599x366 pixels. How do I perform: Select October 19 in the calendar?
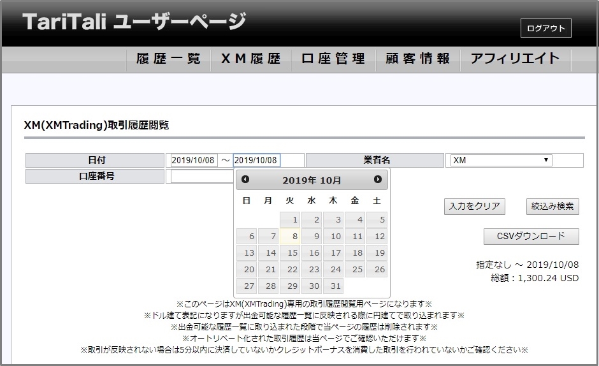(377, 253)
